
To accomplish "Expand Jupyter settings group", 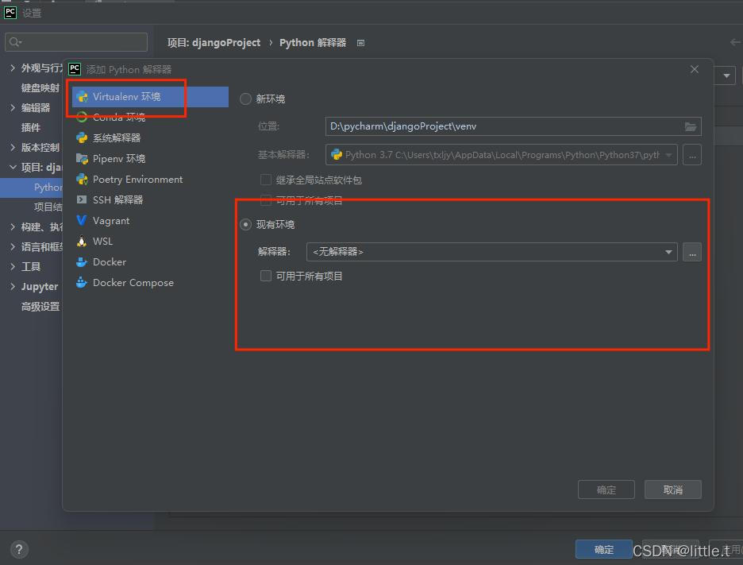I will 13,287.
